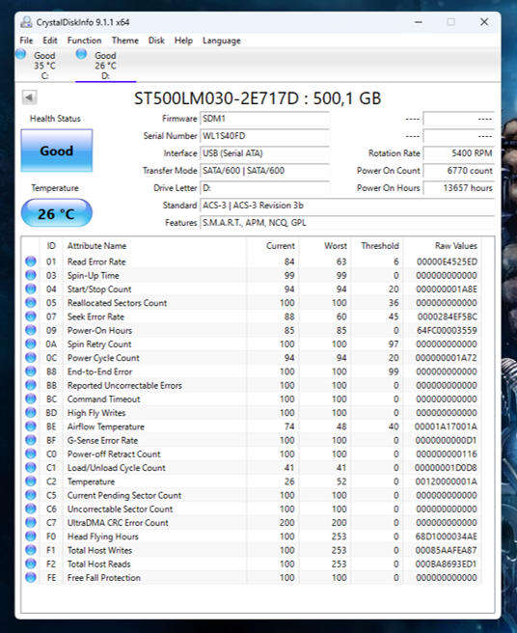Open the Help menu
The height and width of the screenshot is (633, 517).
point(183,41)
